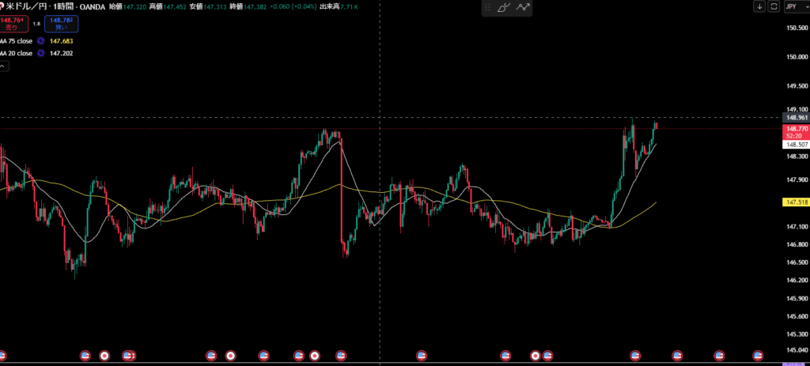Screen dimensions: 810x366
Task: Click the down arrow icon beside the JPY selector
Action: point(759,6)
